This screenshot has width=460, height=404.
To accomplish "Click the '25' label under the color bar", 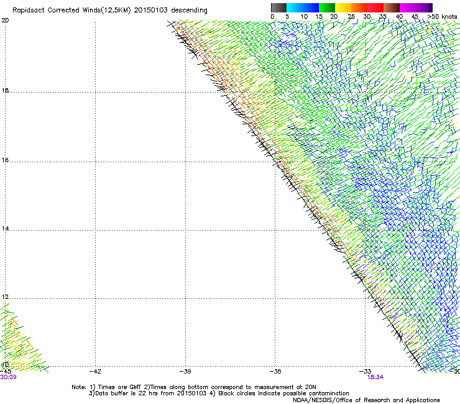I will (351, 16).
